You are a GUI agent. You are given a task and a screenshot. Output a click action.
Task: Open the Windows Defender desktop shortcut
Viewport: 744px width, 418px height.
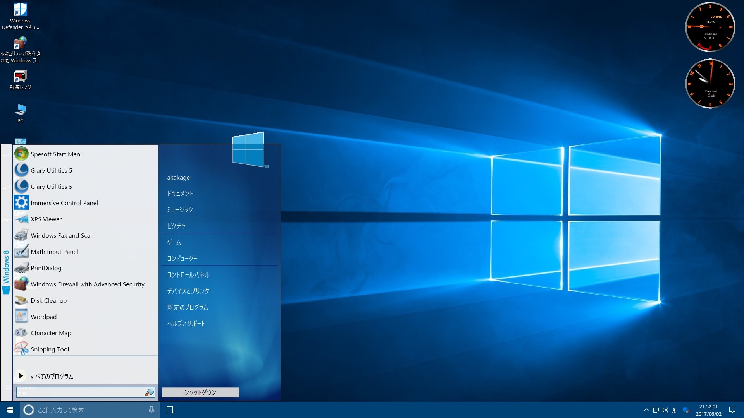pos(20,16)
